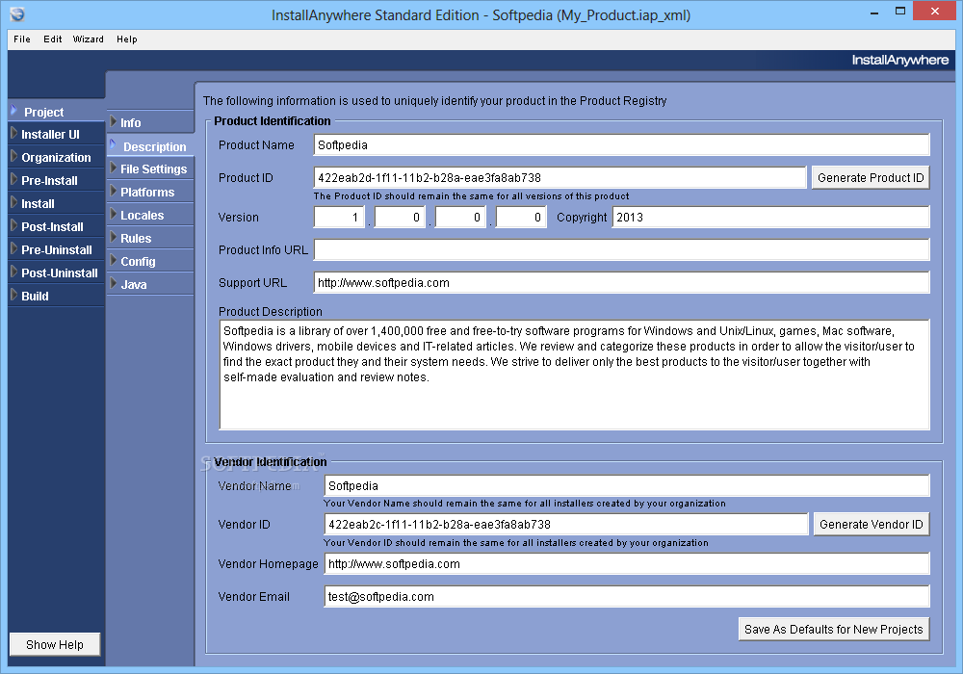
Task: Click in the Product Name field
Action: pyautogui.click(x=621, y=144)
